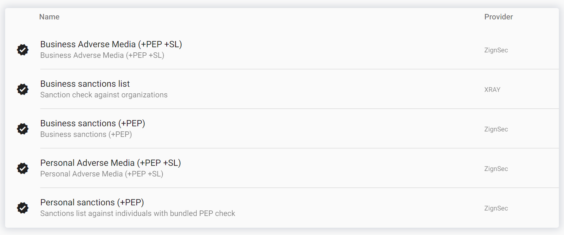
Task: Open Business Adverse Media (+PEP +SL) title
Action: [111, 44]
